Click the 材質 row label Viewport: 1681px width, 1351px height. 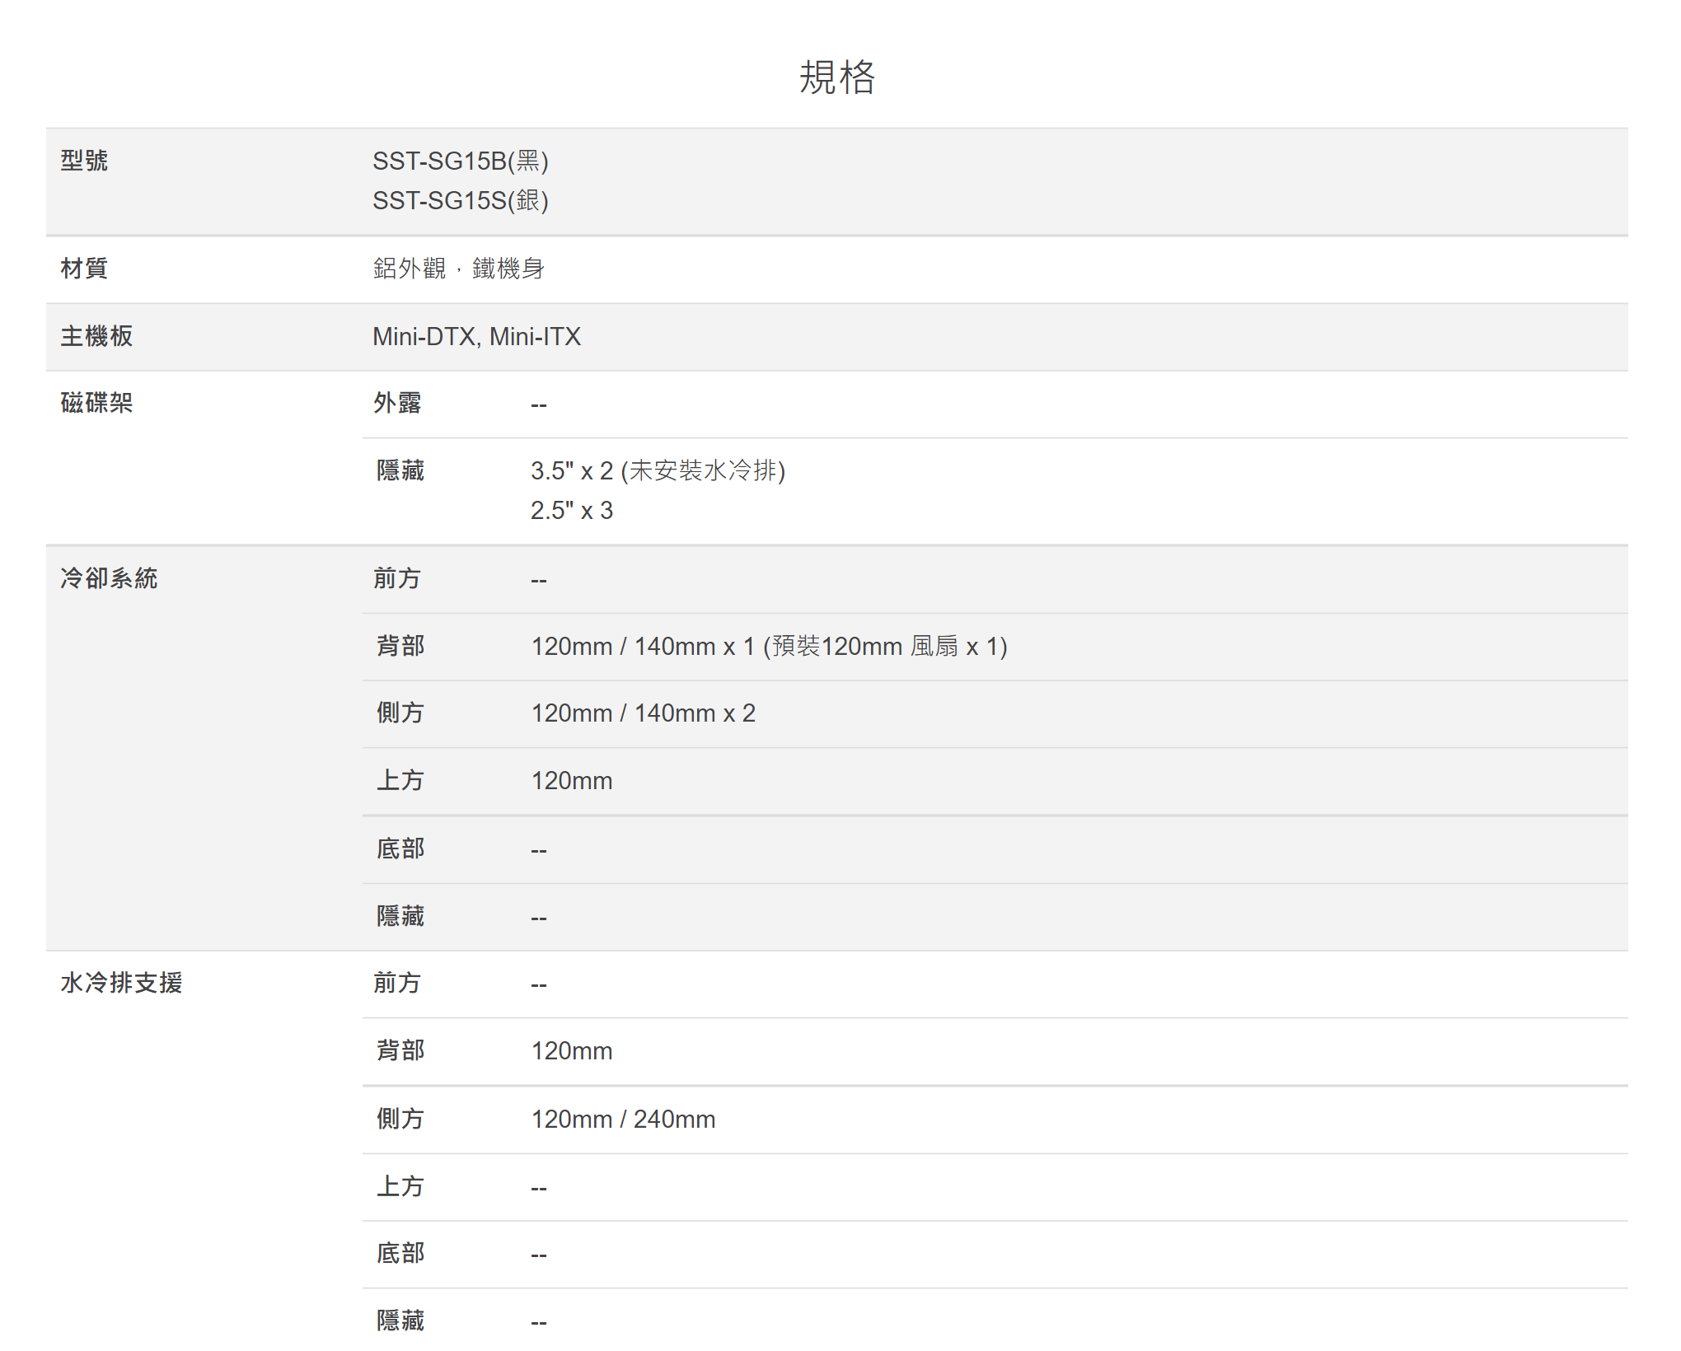[x=84, y=269]
